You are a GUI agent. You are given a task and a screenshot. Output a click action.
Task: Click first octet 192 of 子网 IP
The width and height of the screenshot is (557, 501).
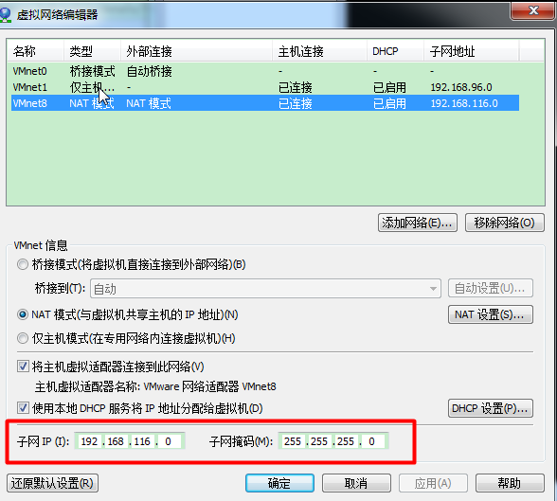coord(89,441)
